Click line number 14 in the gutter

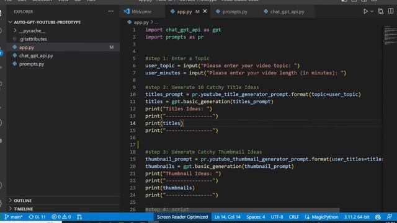coord(133,123)
